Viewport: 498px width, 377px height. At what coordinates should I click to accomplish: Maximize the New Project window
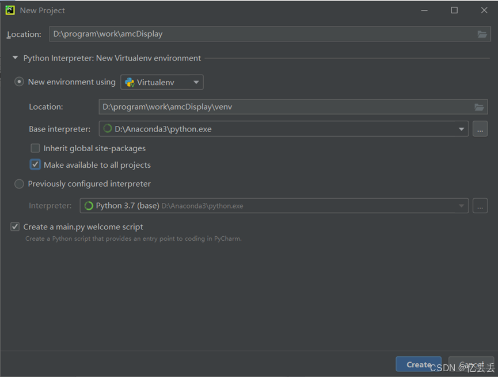tap(454, 10)
